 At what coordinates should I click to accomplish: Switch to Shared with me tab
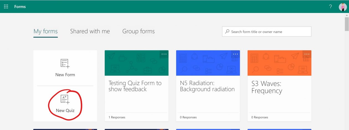[x=90, y=31]
